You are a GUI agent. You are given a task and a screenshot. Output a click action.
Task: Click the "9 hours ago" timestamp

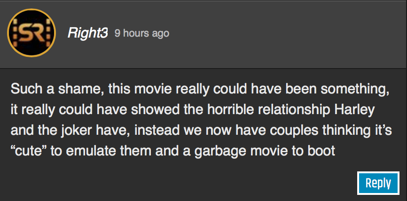(142, 34)
